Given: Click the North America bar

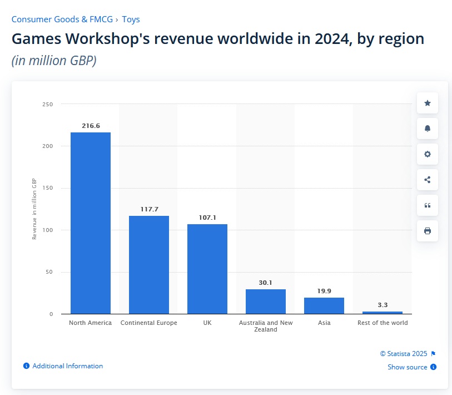Looking at the screenshot, I should click(91, 223).
